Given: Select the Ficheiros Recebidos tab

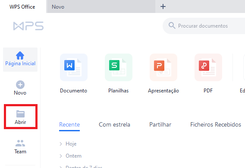Looking at the screenshot, I should coord(216,125).
